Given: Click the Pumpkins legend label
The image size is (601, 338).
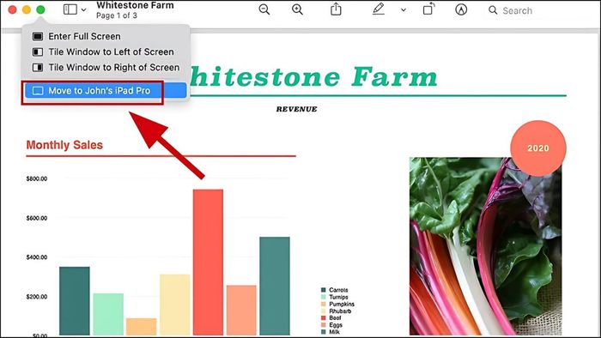Looking at the screenshot, I should (x=342, y=304).
